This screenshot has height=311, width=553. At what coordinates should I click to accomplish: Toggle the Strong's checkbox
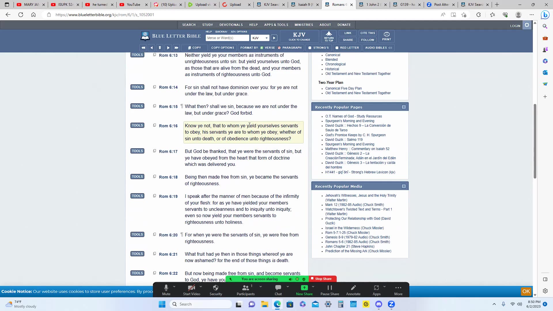coord(310,48)
